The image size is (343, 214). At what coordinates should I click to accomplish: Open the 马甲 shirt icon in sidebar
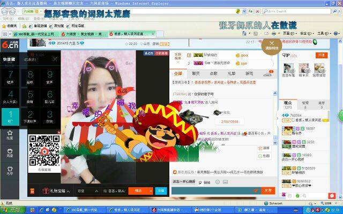coord(10,171)
